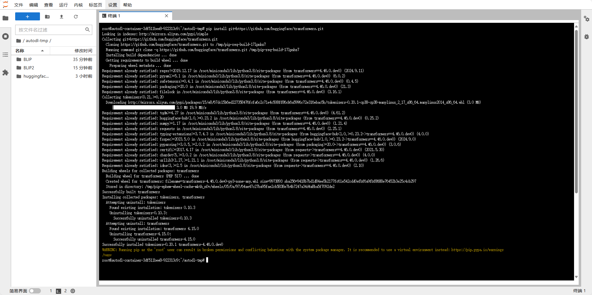
Task: Open the property inspector gears icon
Action: 586,19
